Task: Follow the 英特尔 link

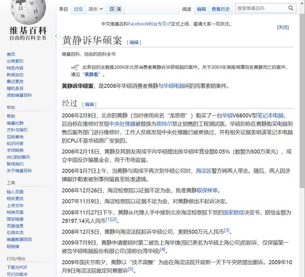Action: pyautogui.click(x=164, y=124)
